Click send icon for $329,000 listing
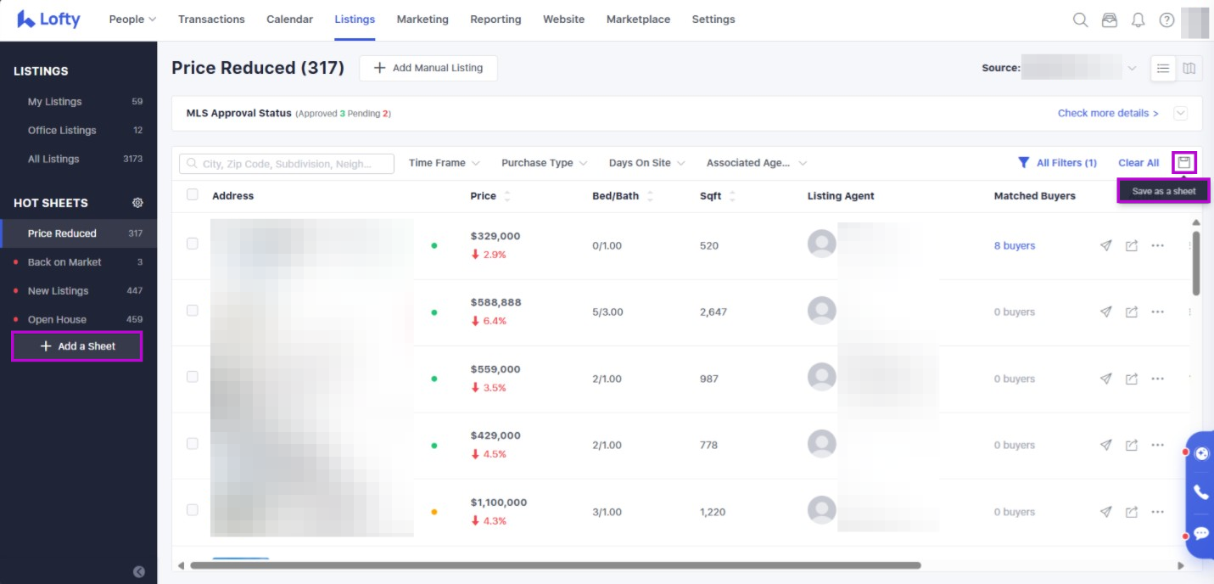 1105,245
